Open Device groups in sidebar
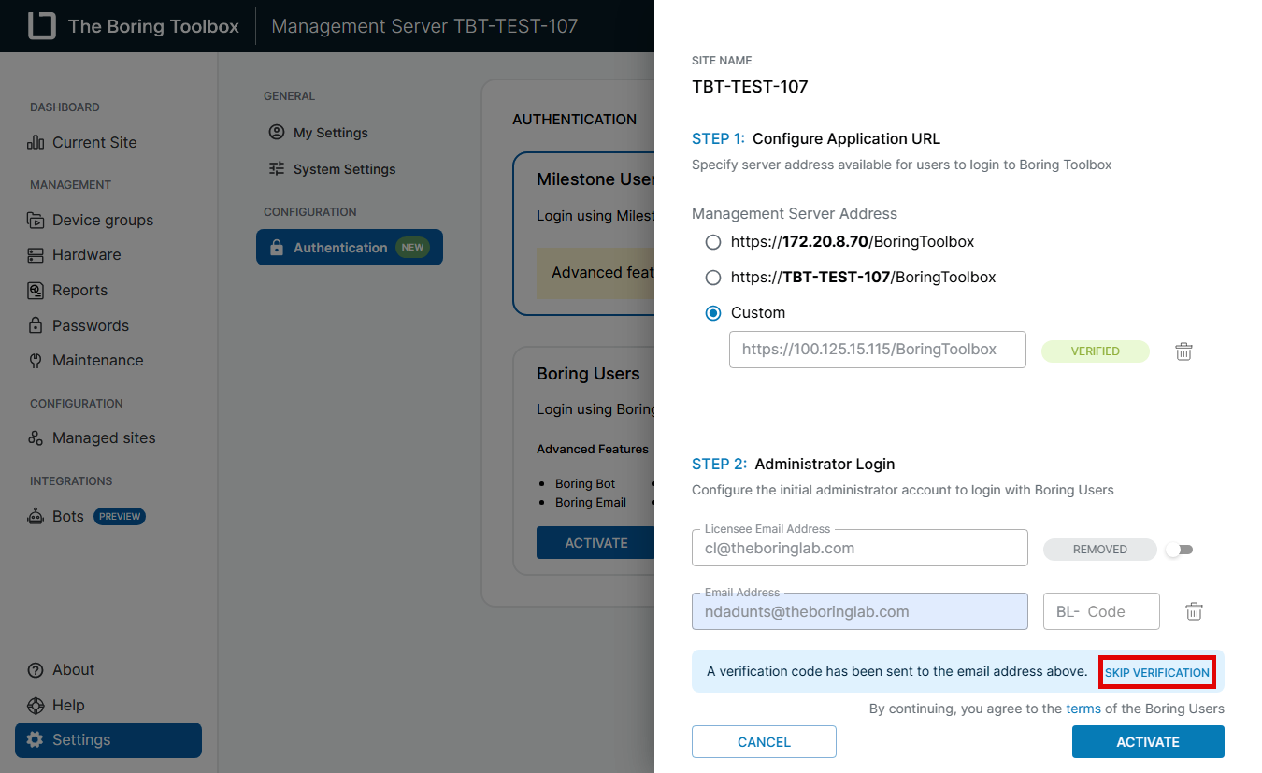1262x773 pixels. [102, 220]
